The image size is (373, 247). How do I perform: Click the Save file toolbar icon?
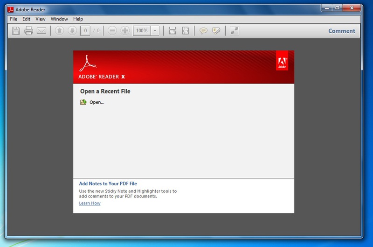[16, 31]
